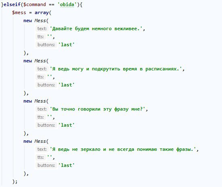The width and height of the screenshot is (222, 187).
Task: Click the buttons: hint under 'Давайте будем' message
Action: pyautogui.click(x=46, y=45)
